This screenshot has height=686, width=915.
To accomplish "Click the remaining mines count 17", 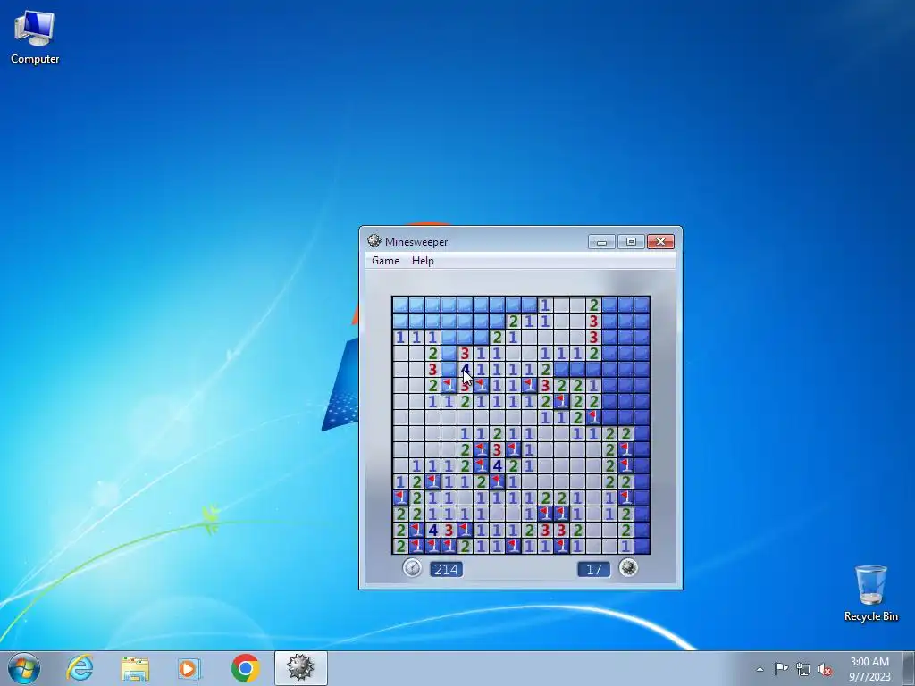I will [x=594, y=569].
